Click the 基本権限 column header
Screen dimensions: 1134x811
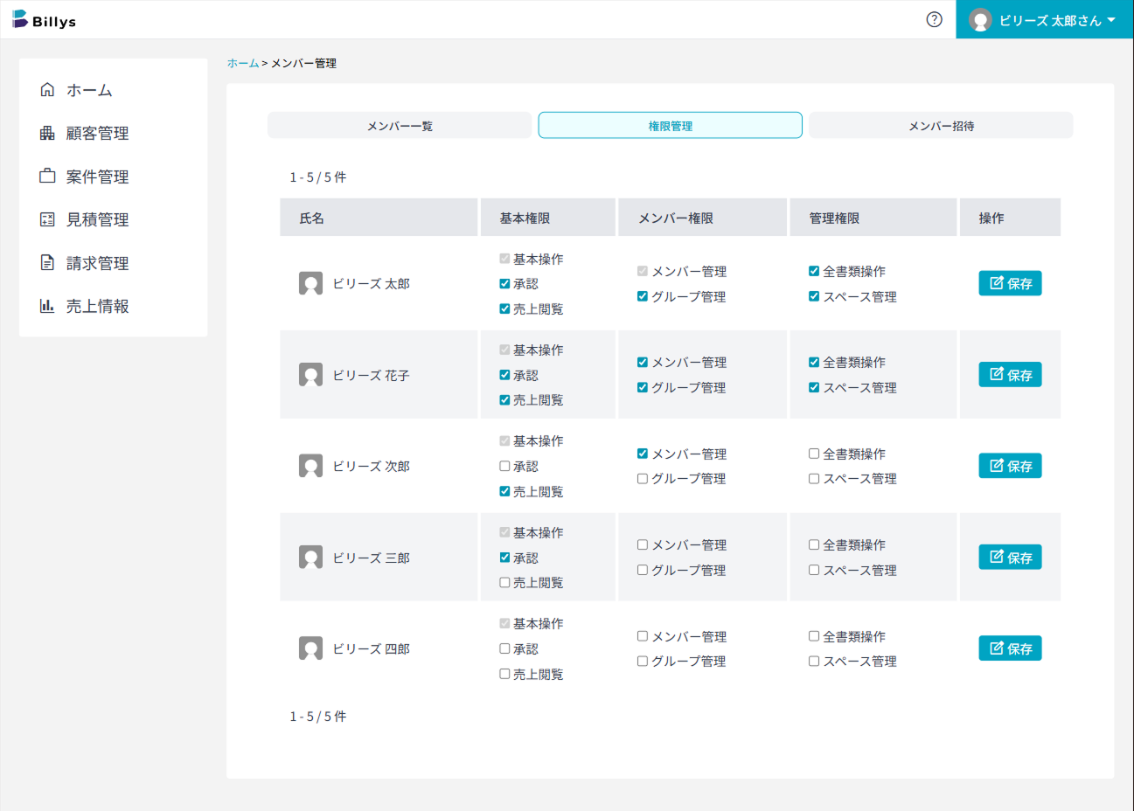click(x=548, y=218)
